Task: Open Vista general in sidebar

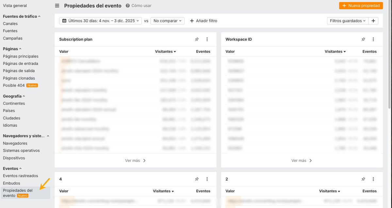Action: [15, 6]
